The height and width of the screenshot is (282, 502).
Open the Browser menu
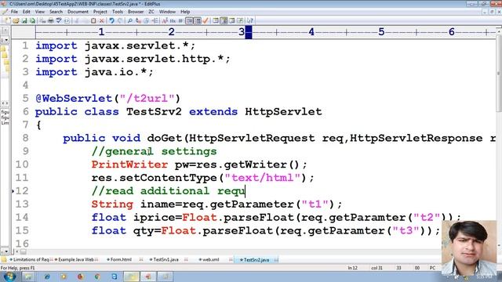point(136,12)
